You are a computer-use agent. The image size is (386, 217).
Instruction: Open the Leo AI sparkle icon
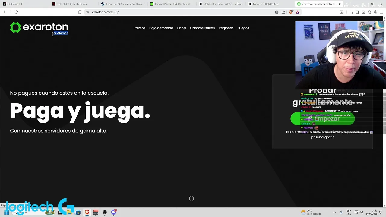(369, 12)
